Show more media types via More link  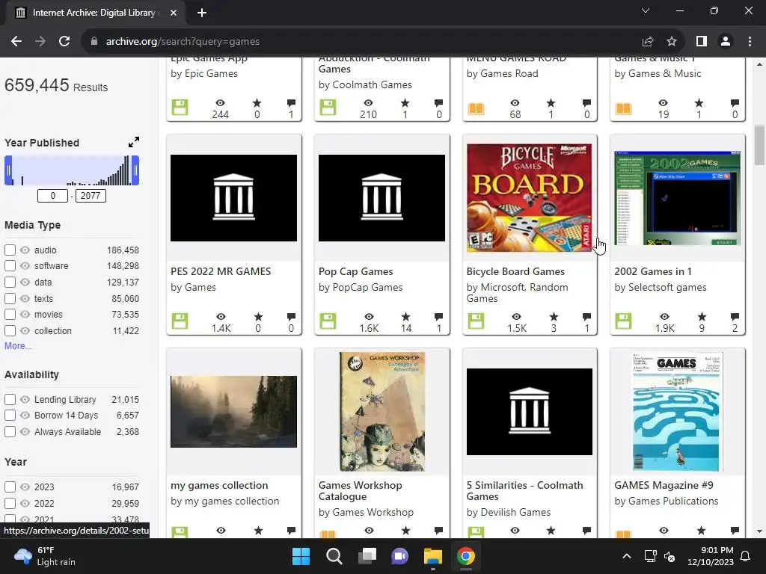tap(18, 345)
